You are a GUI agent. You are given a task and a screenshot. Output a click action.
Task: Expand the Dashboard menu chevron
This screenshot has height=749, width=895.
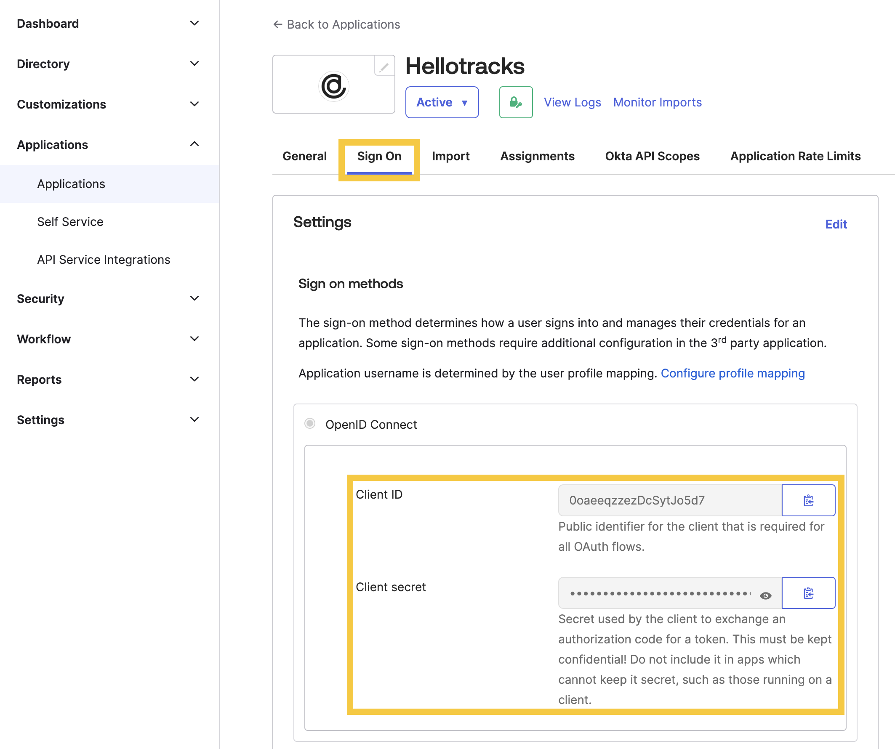[194, 23]
